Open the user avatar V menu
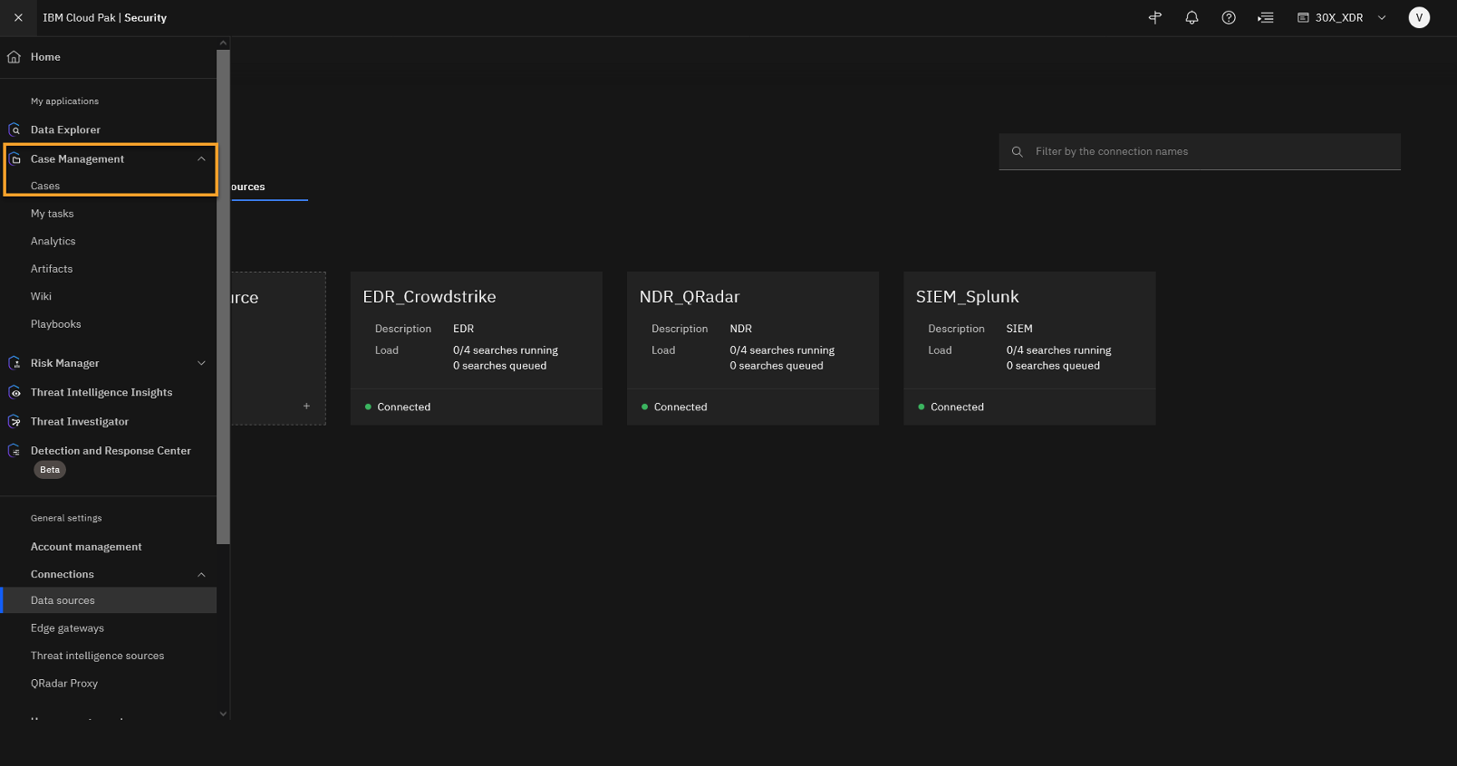This screenshot has height=766, width=1457. [1419, 17]
